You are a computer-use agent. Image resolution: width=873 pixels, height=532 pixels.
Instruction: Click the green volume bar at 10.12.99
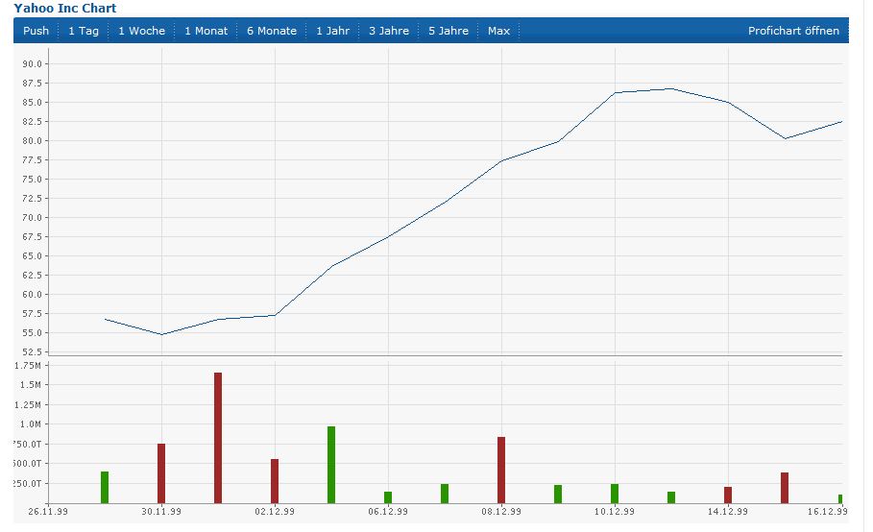pyautogui.click(x=615, y=494)
